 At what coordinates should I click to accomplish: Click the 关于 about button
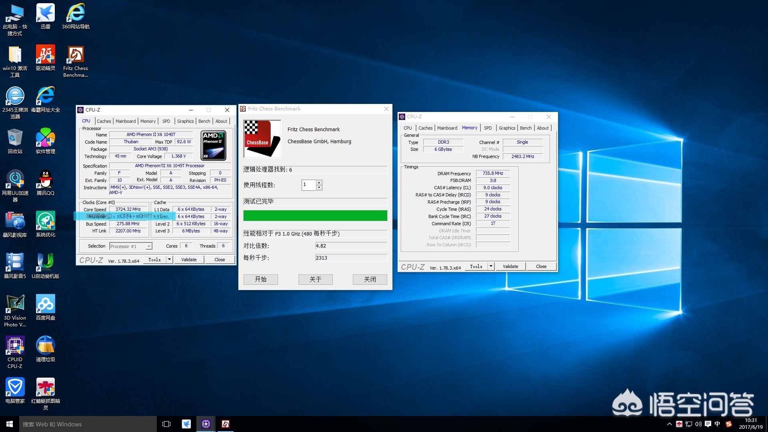point(316,279)
